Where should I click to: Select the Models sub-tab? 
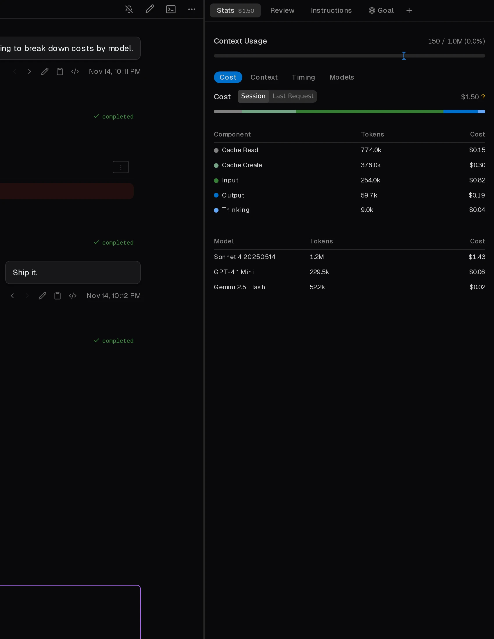pos(341,77)
